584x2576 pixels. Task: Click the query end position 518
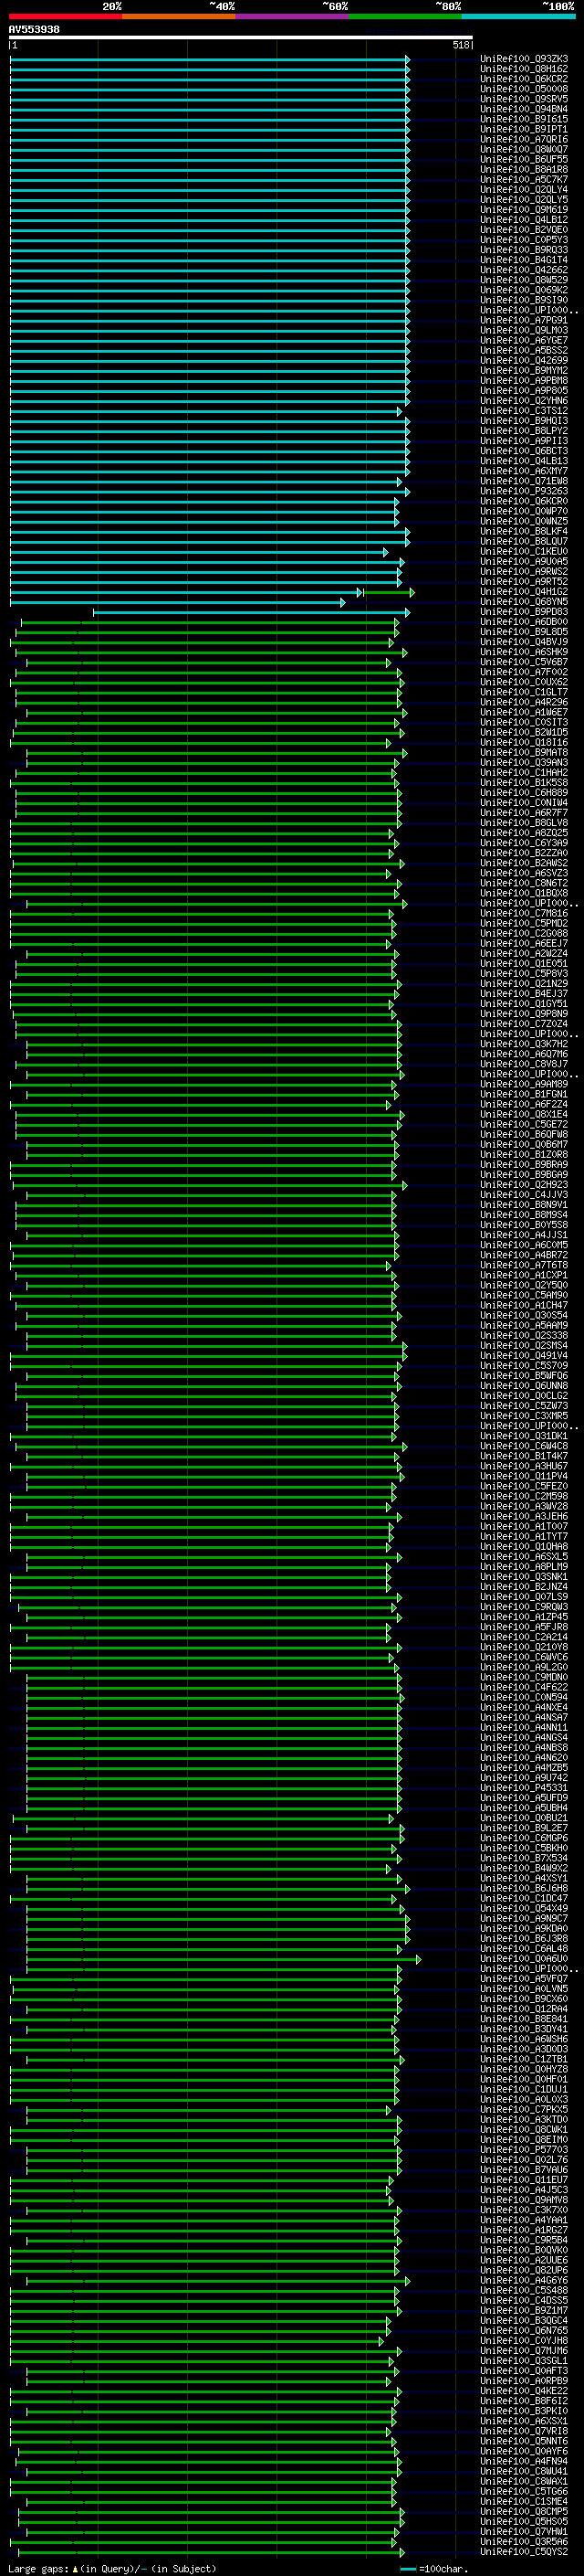click(x=460, y=45)
